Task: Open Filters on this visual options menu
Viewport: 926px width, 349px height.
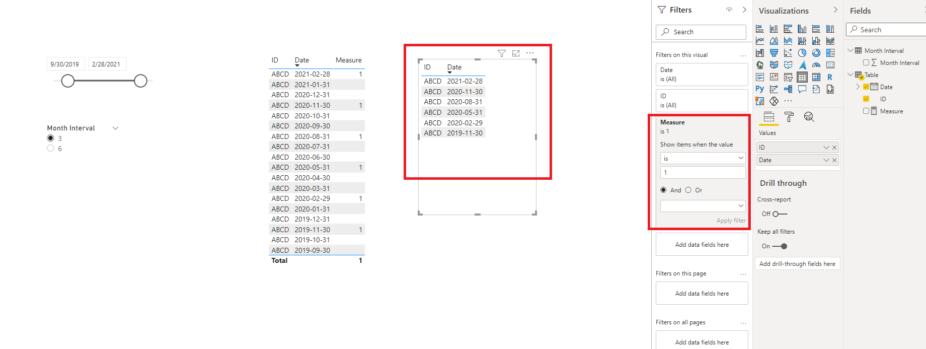Action: (x=743, y=55)
